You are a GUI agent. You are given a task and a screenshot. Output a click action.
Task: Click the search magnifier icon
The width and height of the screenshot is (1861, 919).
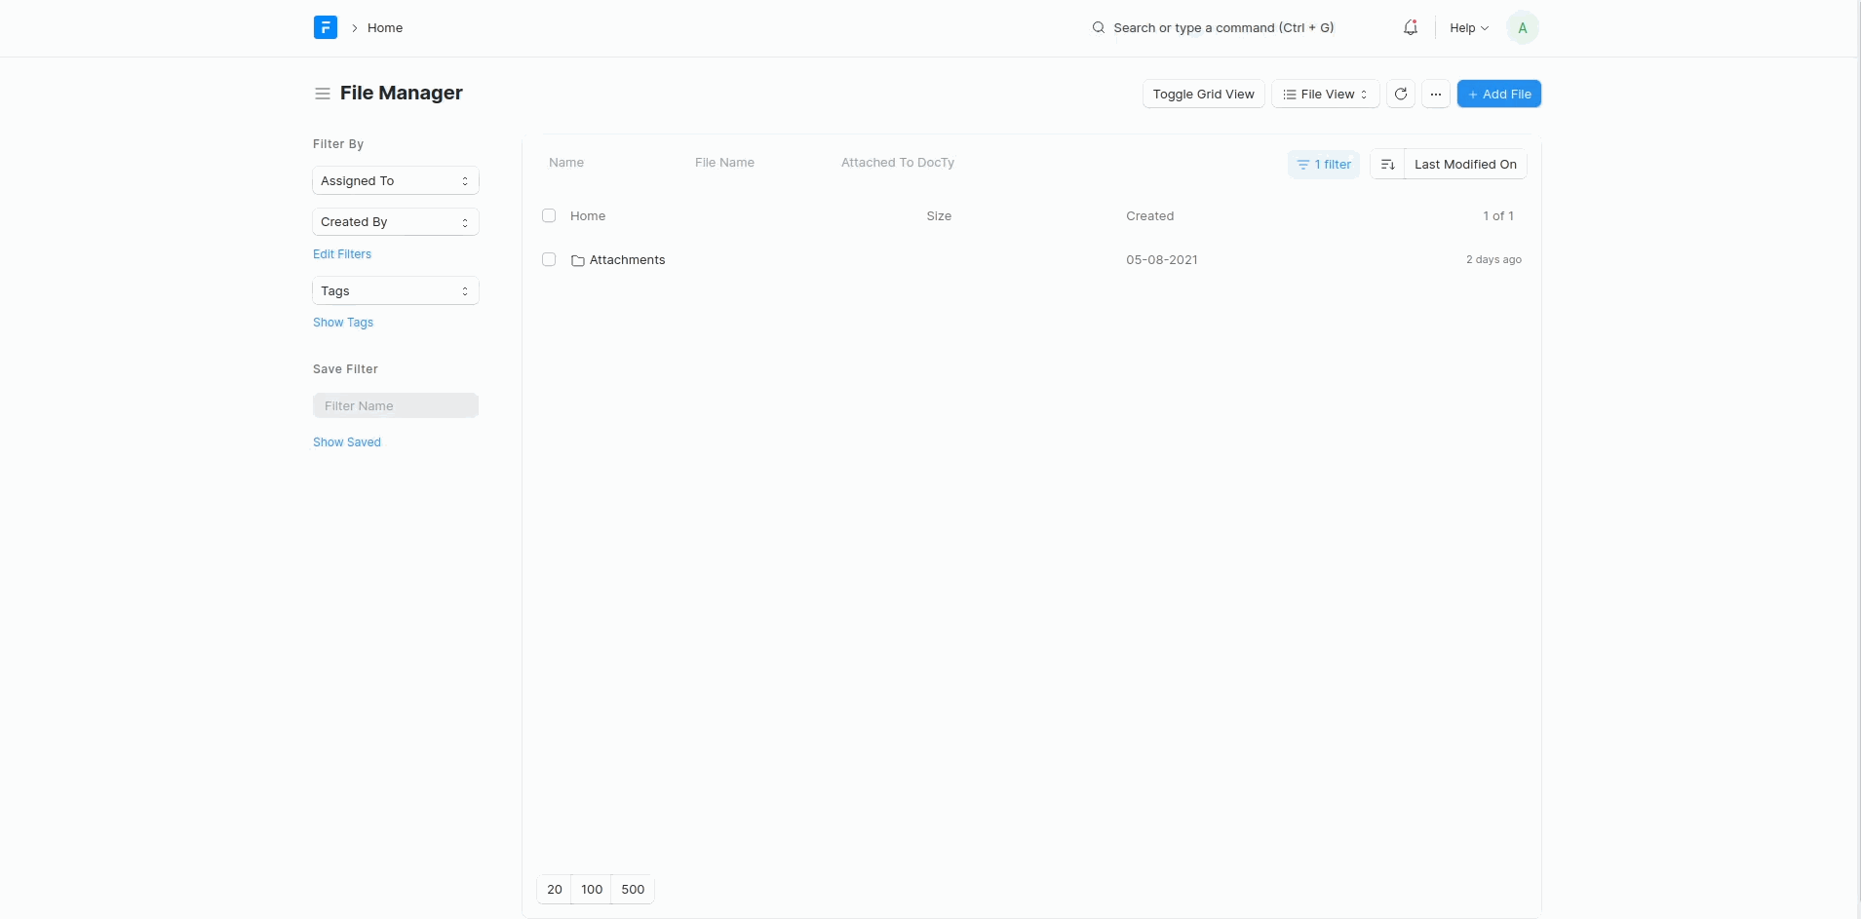point(1097,27)
